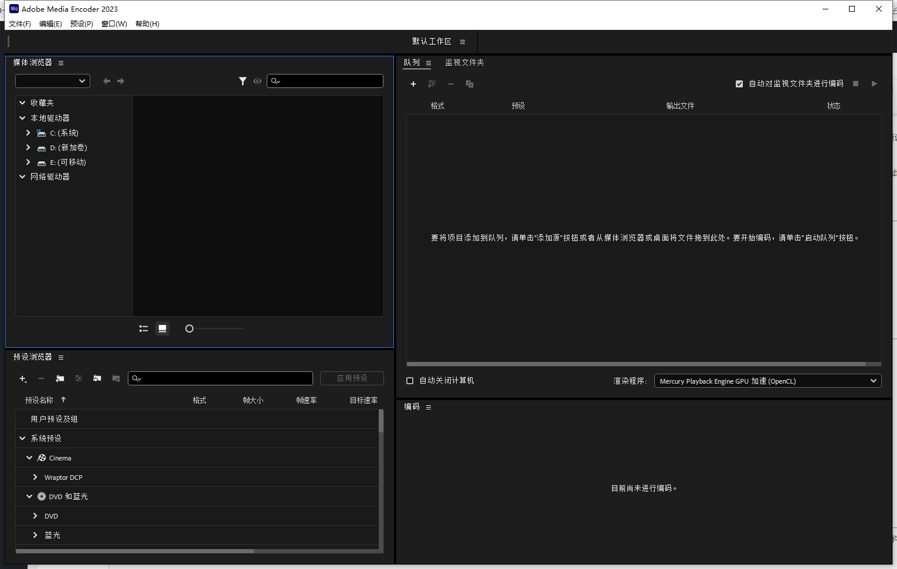Open the 编辑(E) menu
Screen dimensions: 897x569
point(50,24)
